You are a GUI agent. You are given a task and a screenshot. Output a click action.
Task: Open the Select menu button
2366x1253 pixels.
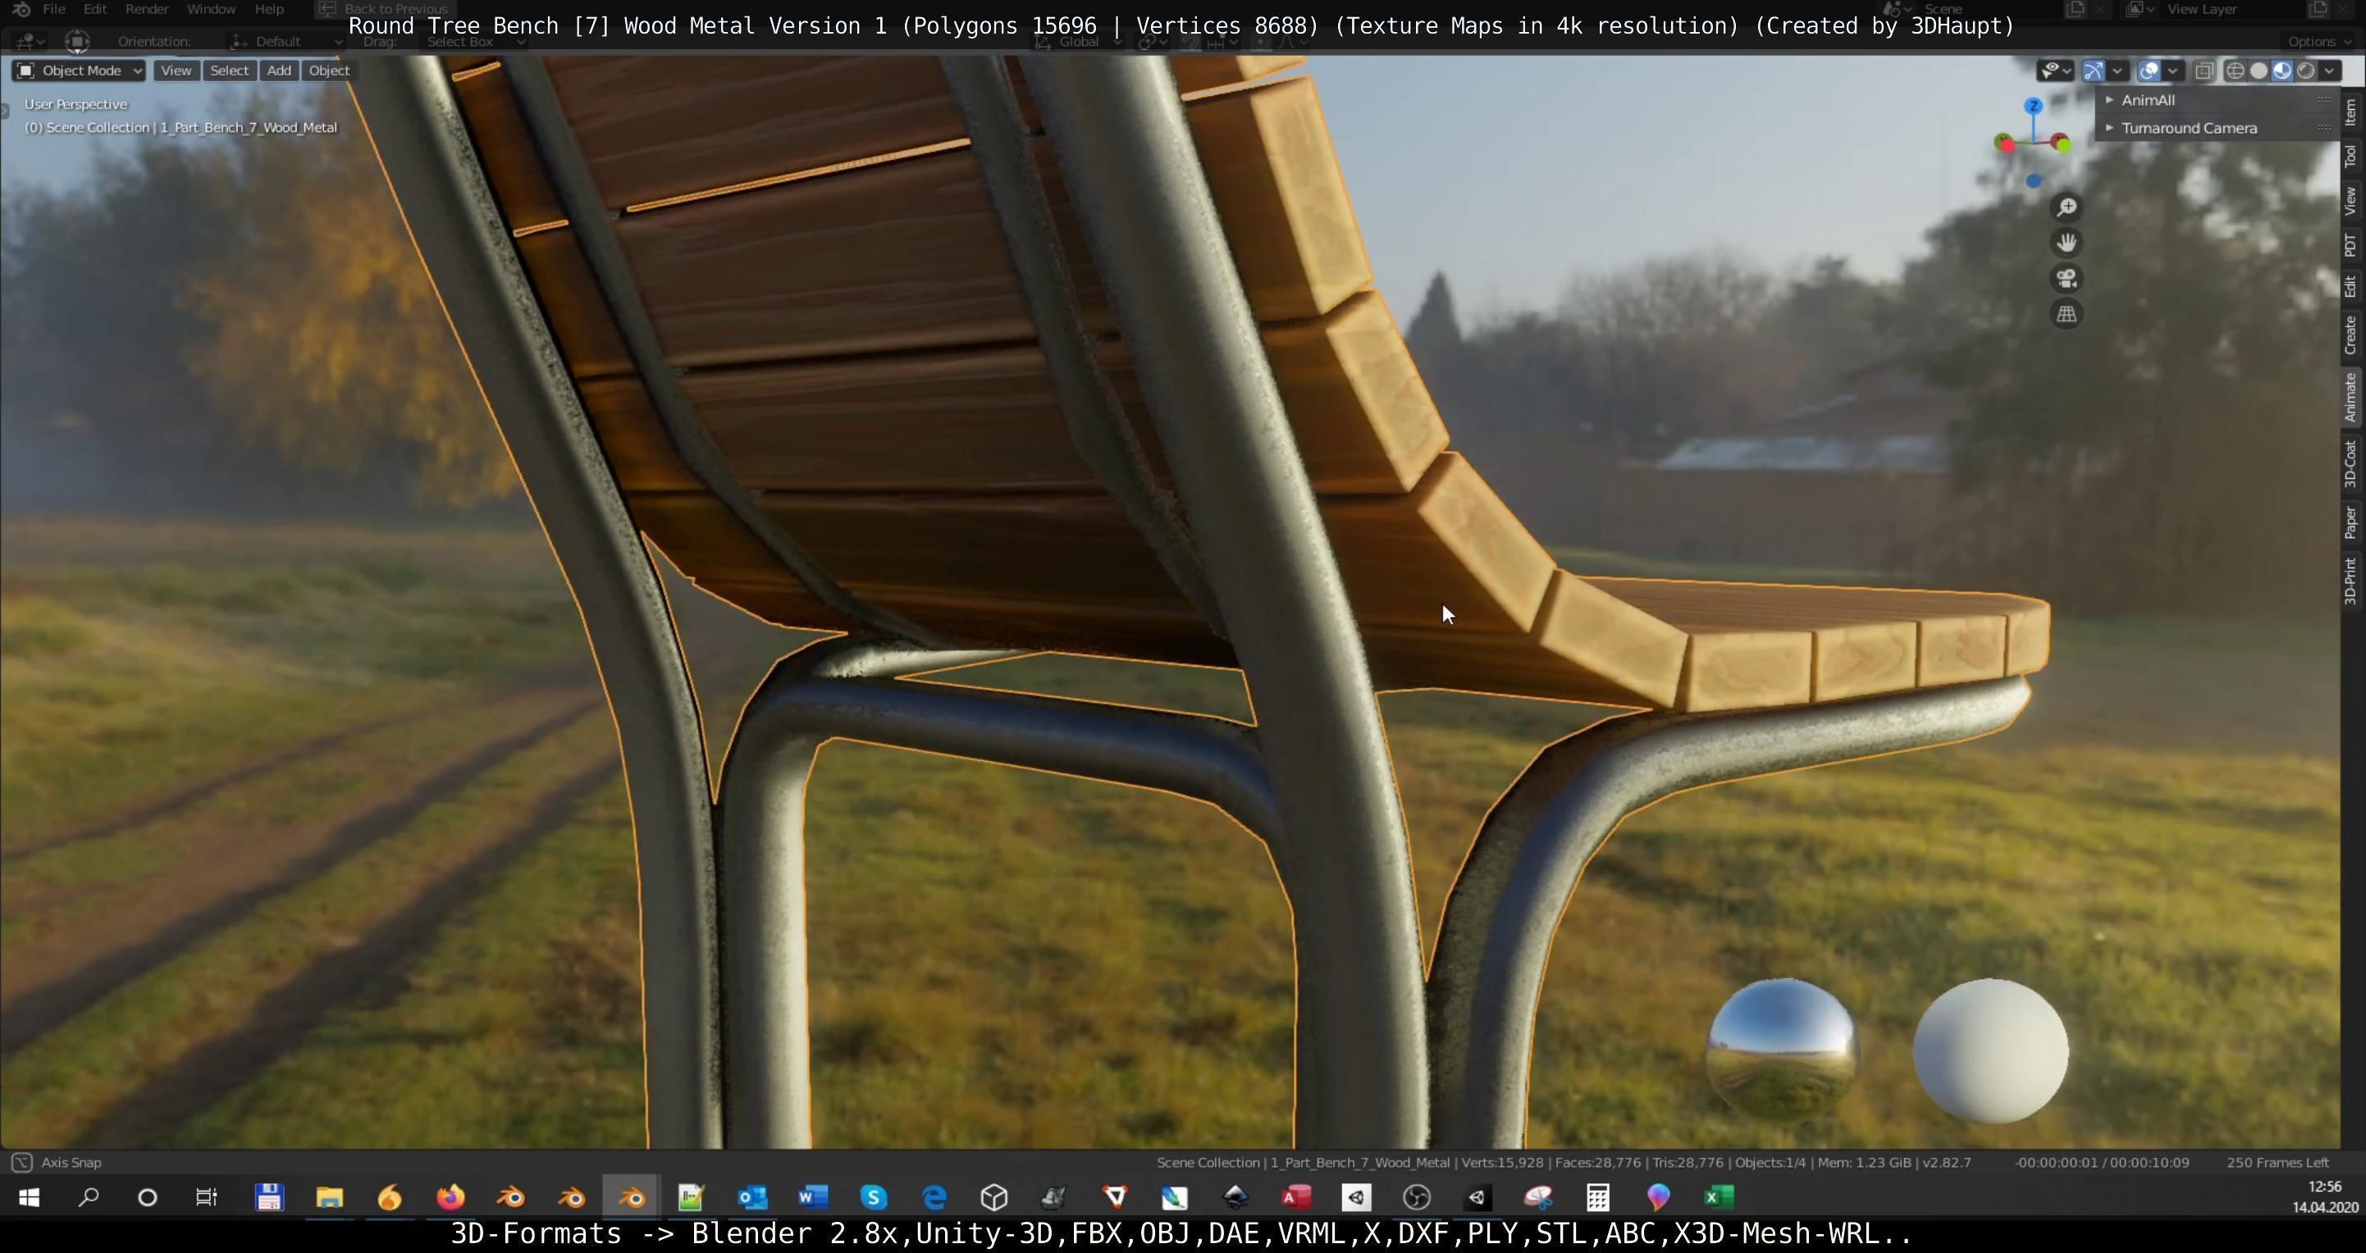click(x=229, y=71)
